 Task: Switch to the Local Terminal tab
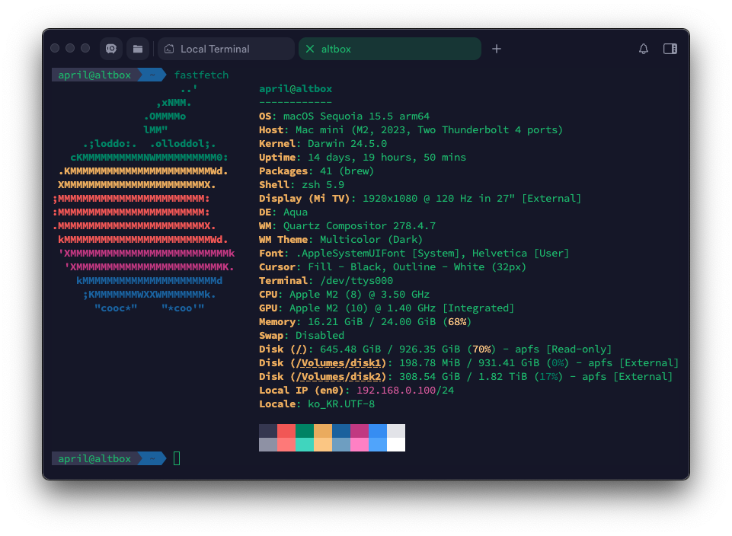(226, 49)
